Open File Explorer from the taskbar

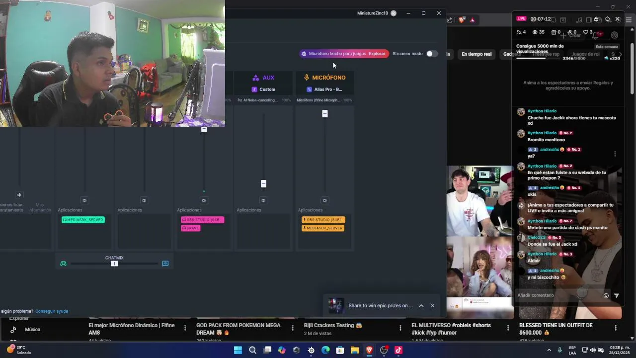354,350
